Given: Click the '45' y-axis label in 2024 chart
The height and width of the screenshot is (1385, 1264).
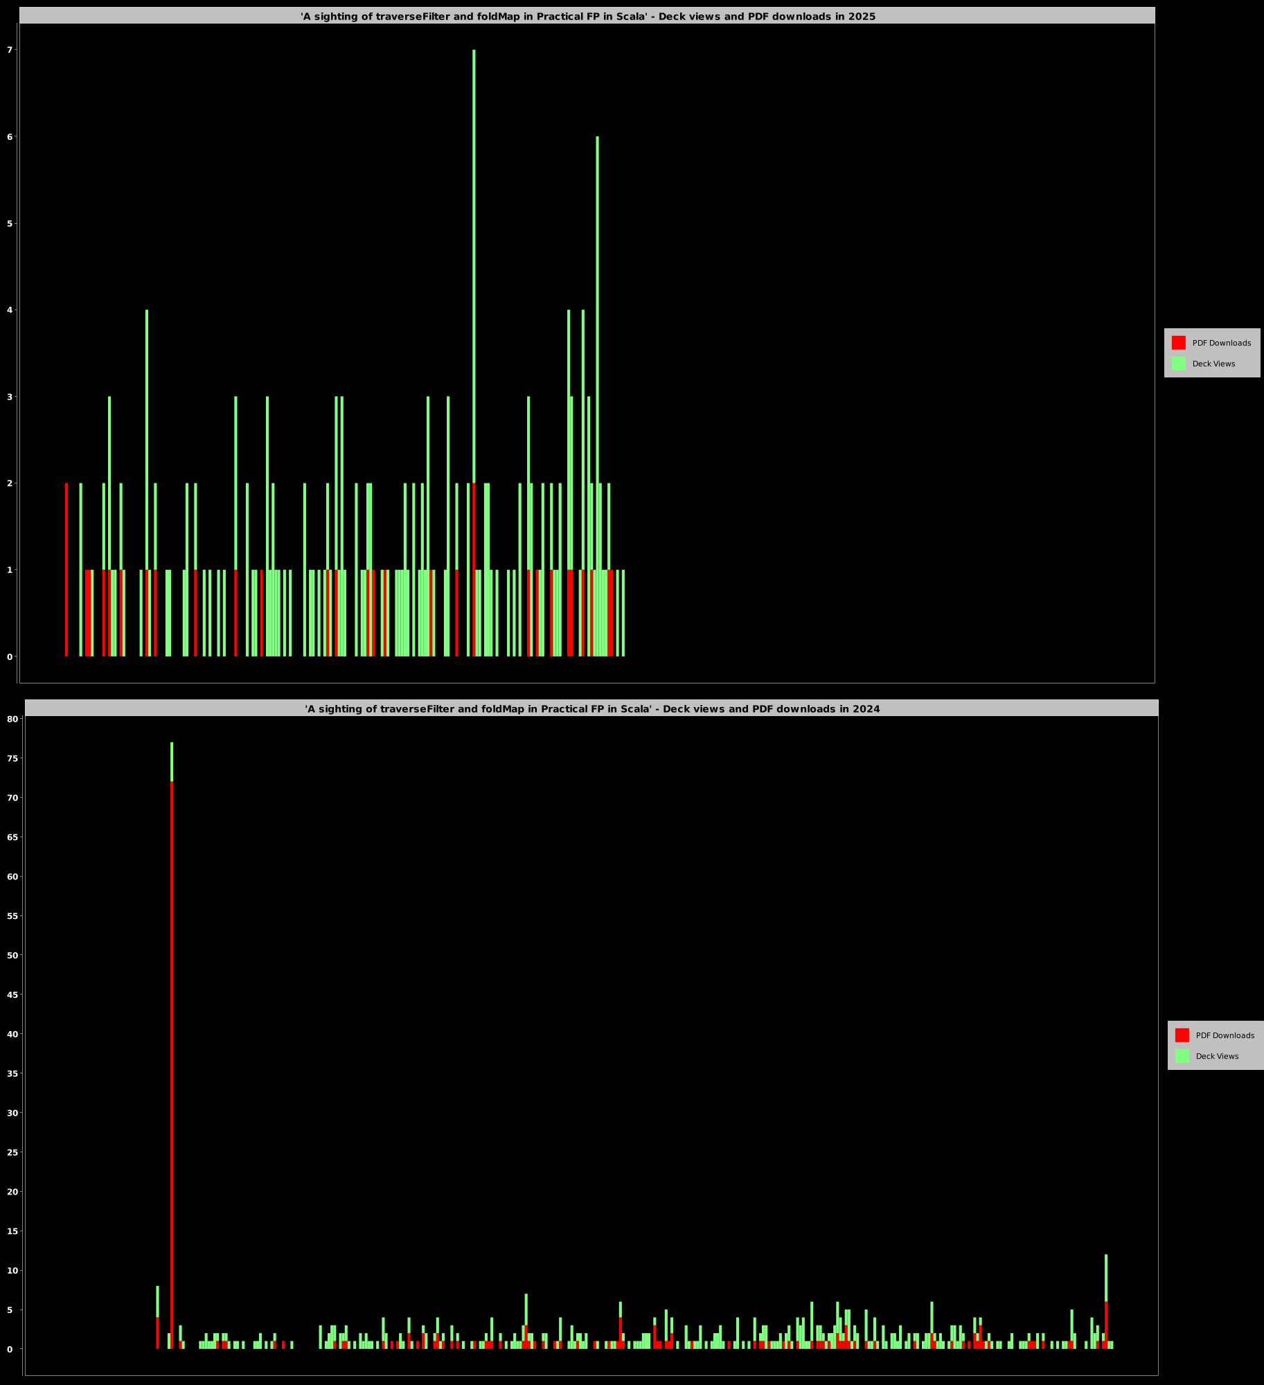Looking at the screenshot, I should 12,995.
